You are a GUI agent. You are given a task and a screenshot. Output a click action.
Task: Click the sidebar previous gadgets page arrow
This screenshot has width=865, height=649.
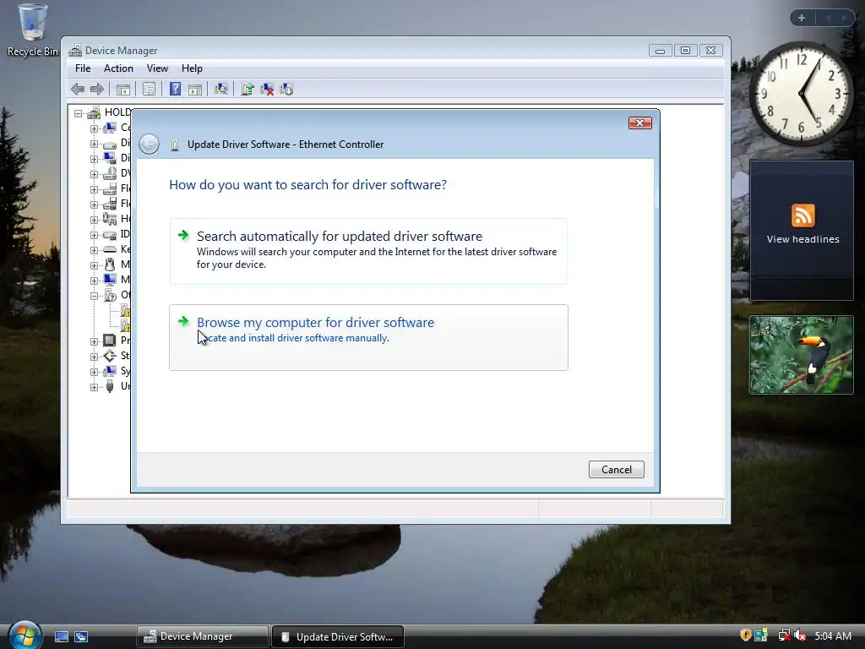click(828, 18)
